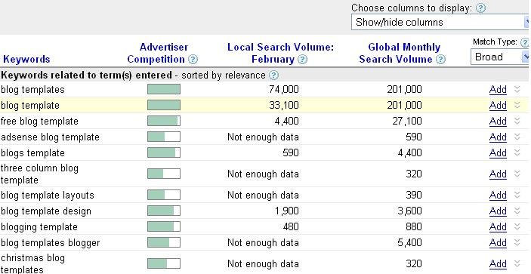Viewport: 531px width, 274px height.
Task: Click local volume value 1,900
Action: point(286,211)
